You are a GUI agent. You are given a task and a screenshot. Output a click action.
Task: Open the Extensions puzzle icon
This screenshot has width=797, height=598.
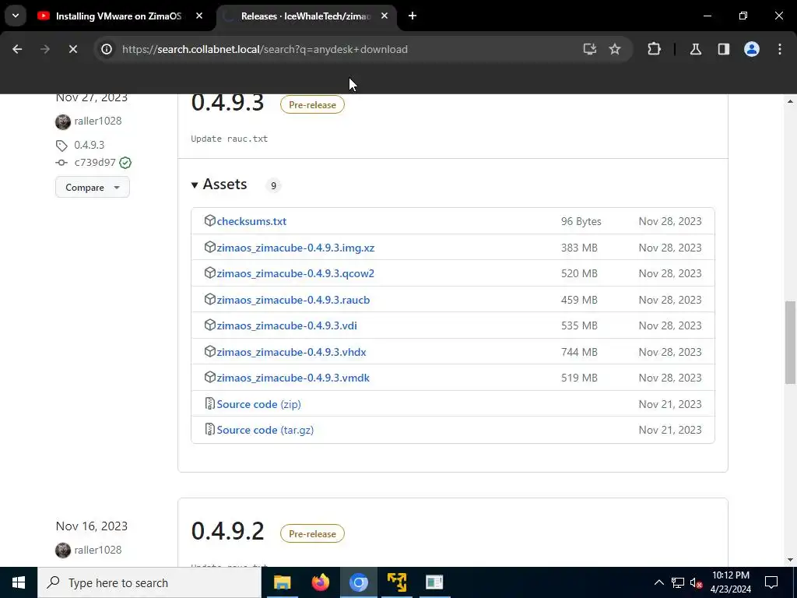point(654,49)
